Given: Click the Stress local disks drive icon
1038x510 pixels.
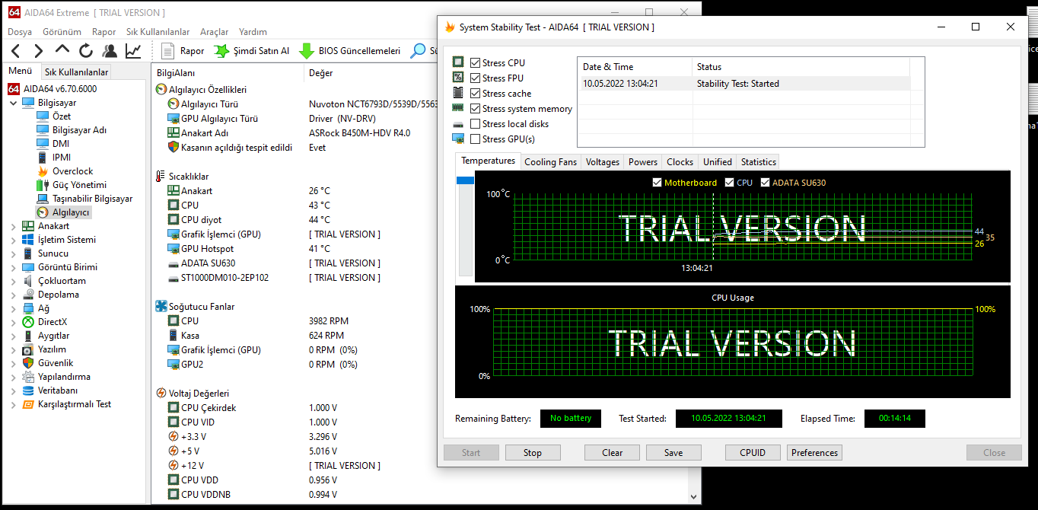Looking at the screenshot, I should tap(458, 123).
